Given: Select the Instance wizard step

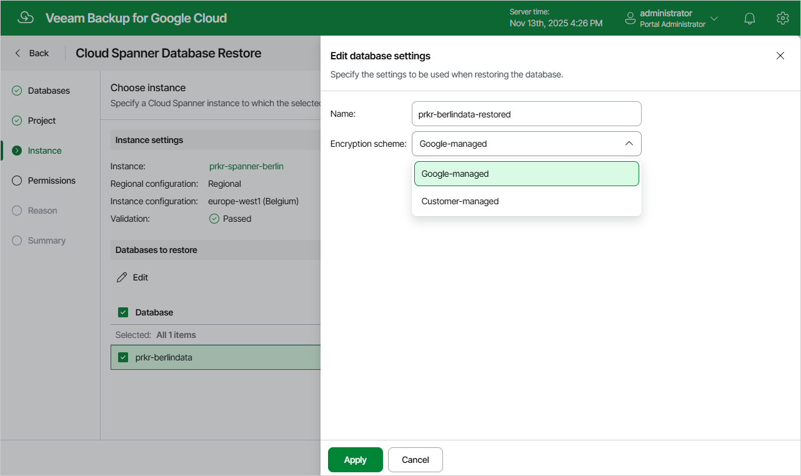Looking at the screenshot, I should 44,151.
